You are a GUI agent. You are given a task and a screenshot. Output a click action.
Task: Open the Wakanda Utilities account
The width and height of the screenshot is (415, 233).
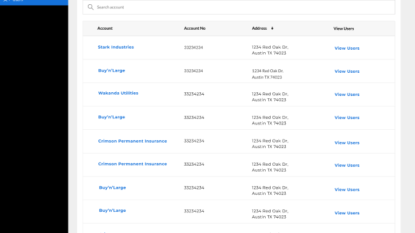coord(118,93)
